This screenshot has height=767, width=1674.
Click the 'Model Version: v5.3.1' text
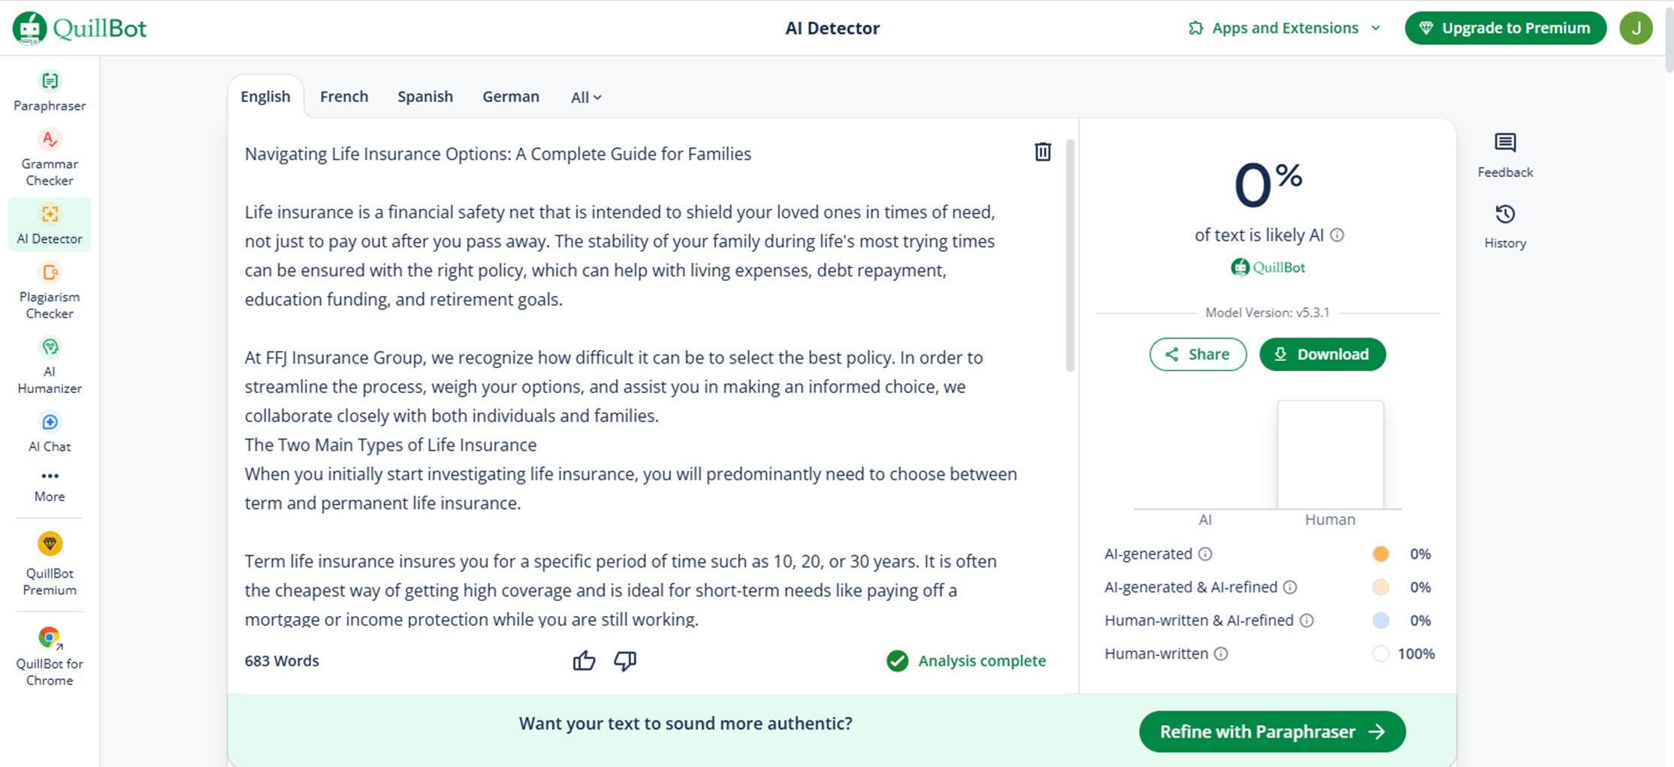coord(1268,313)
